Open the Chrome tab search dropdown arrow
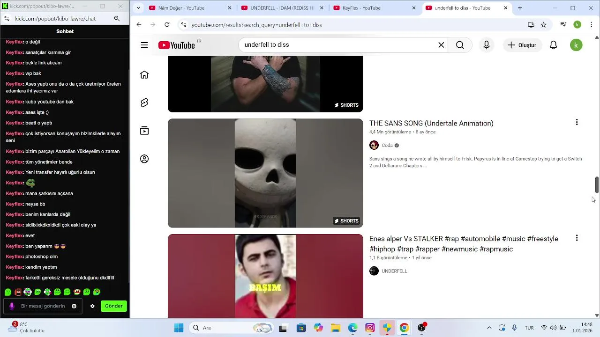Screen dimensions: 600x337 pos(138,8)
